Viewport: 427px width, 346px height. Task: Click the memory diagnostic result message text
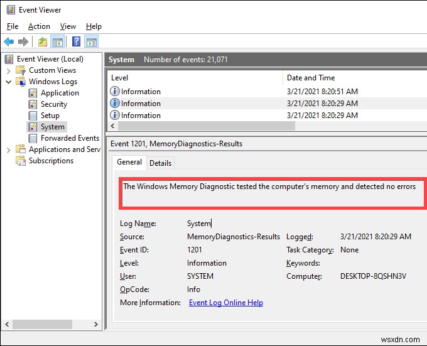coord(269,187)
